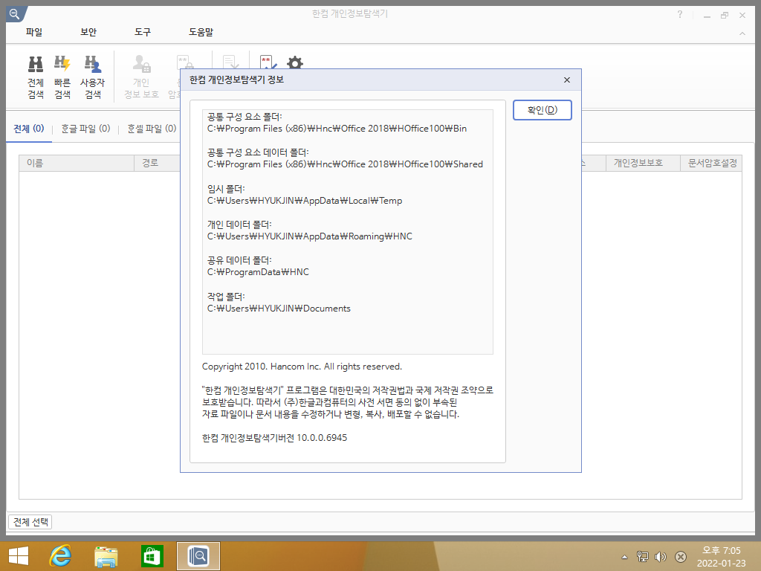This screenshot has height=571, width=761.
Task: Launch Internet Explorer from taskbar
Action: tap(61, 556)
